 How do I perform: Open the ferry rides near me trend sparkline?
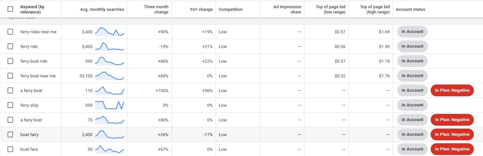pos(110,32)
